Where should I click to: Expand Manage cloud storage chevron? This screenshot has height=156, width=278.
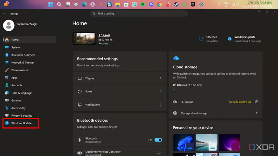click(x=256, y=113)
